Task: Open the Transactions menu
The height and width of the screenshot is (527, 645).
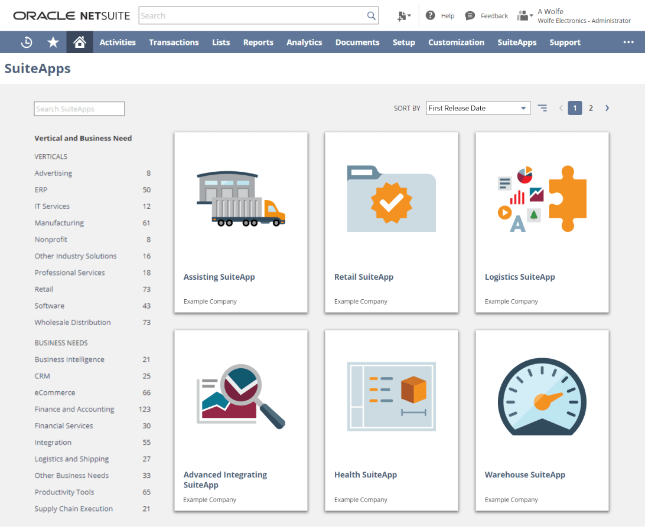Action: (174, 42)
